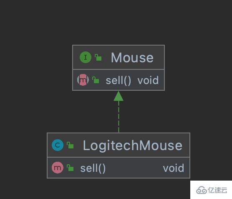Image resolution: width=232 pixels, height=199 pixels.
Task: Select sell() method in LogitechMouse class
Action: (93, 168)
